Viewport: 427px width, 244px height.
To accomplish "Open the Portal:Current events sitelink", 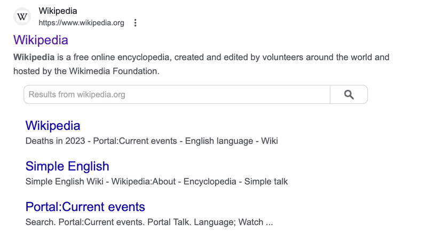I will pos(85,207).
